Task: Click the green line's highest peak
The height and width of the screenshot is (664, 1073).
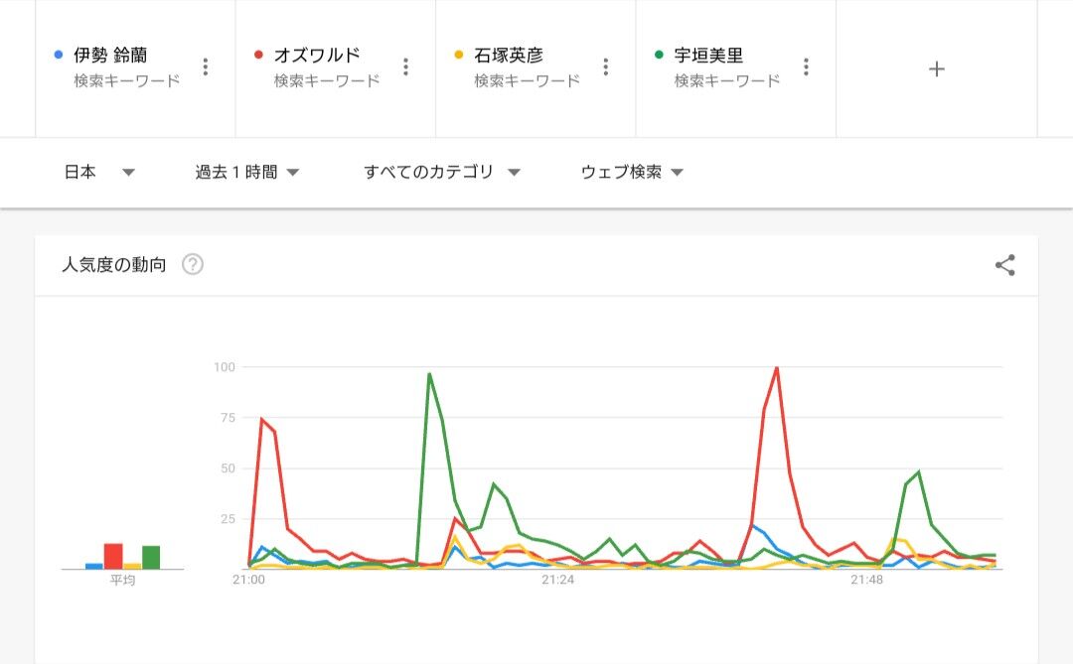Action: [x=429, y=374]
